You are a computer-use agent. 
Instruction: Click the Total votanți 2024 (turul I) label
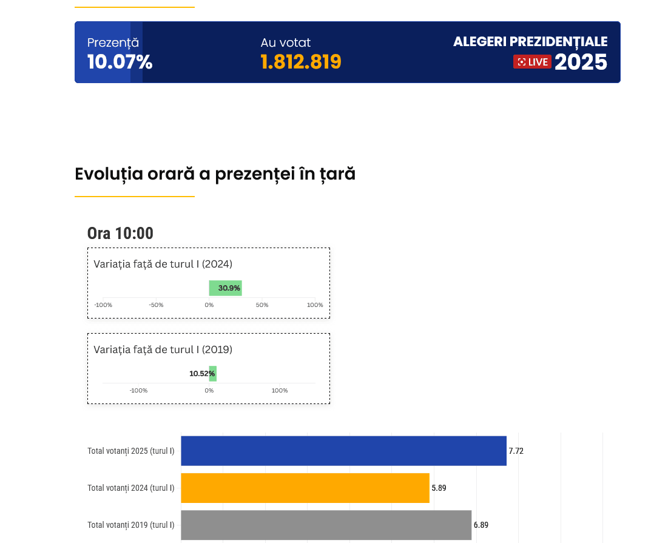pos(130,488)
